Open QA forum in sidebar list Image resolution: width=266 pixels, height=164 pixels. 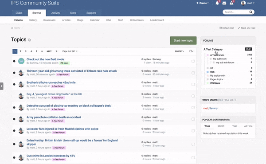[x=211, y=68]
